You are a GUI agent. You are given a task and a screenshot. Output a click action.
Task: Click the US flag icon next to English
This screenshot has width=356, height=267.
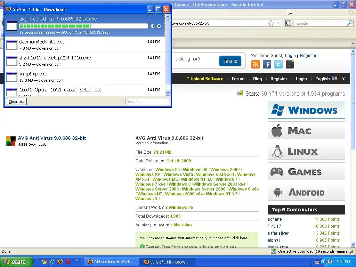(x=334, y=79)
